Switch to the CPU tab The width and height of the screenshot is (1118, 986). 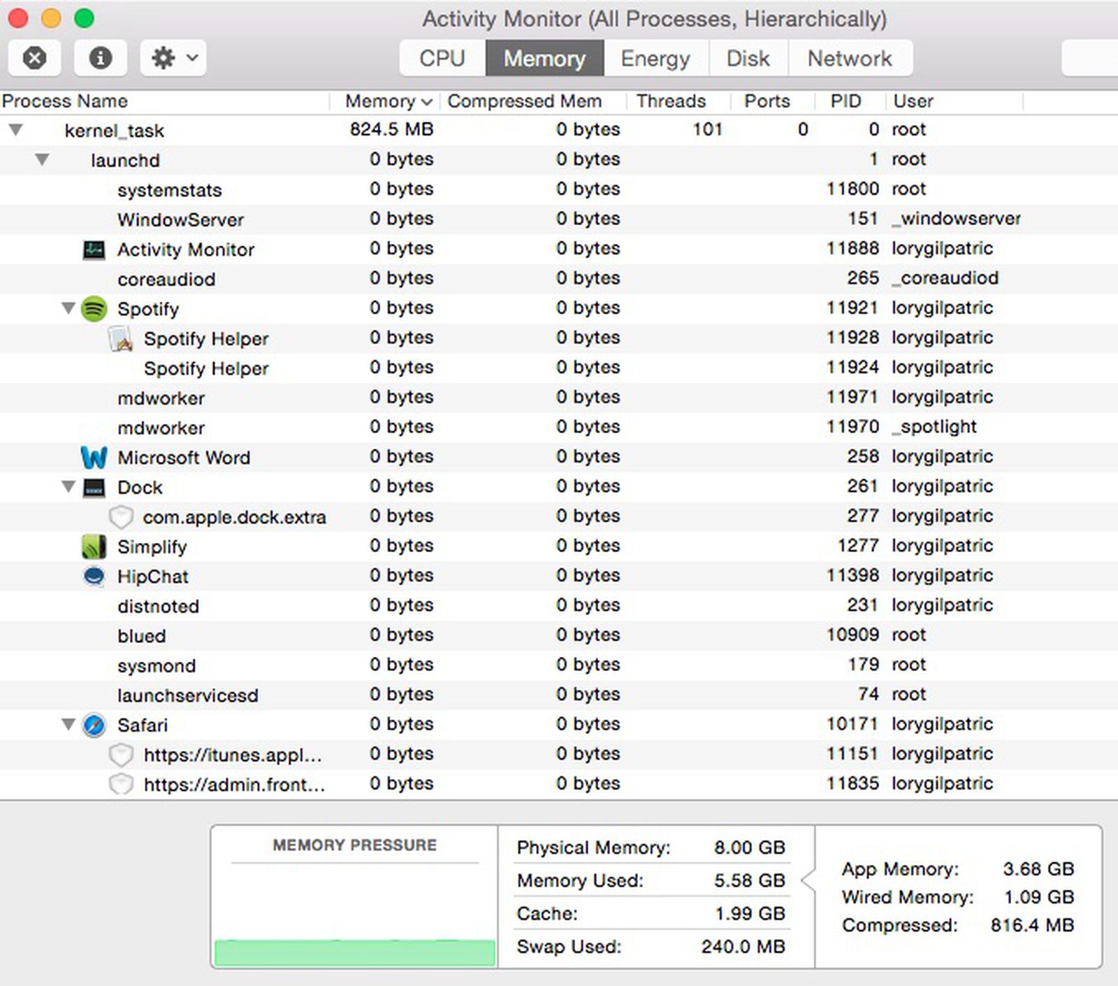440,58
